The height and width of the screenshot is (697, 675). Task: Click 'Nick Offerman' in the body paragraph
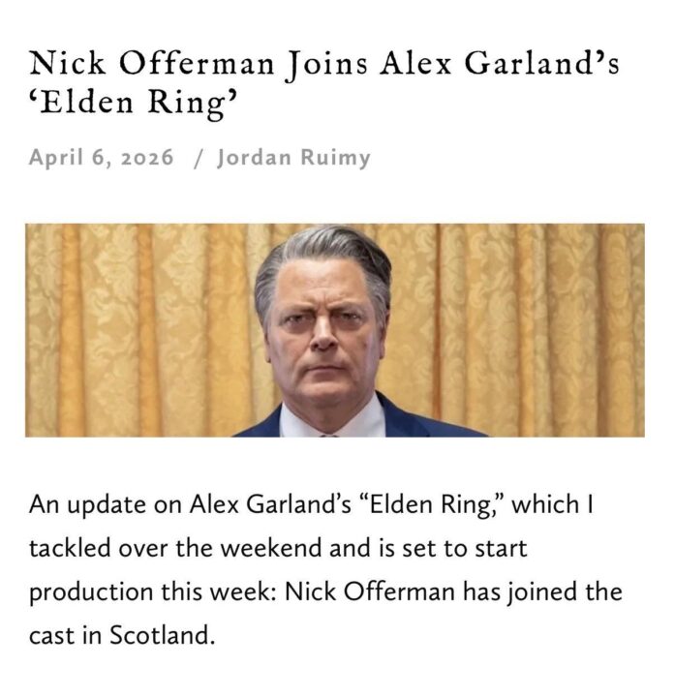(x=370, y=591)
